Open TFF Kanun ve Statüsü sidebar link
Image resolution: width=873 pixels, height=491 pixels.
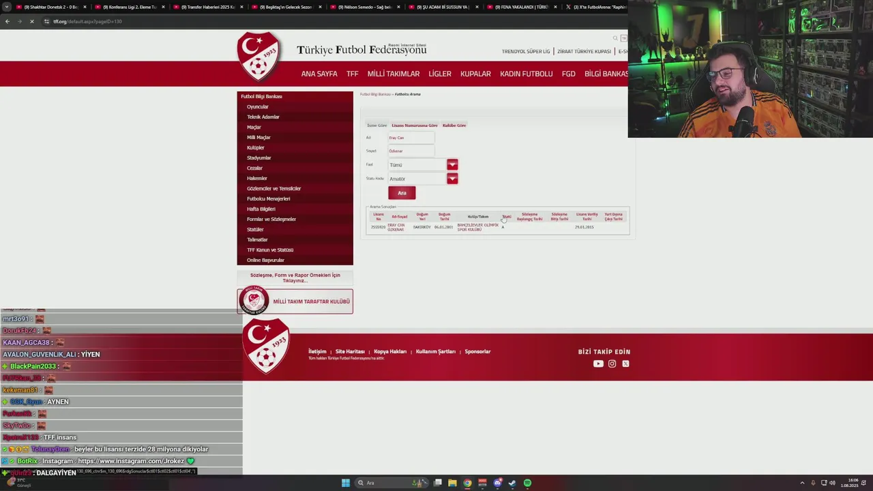pos(270,250)
